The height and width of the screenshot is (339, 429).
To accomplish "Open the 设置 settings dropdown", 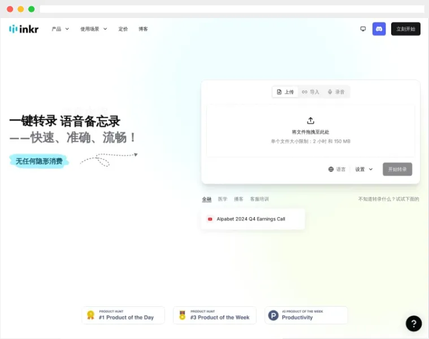I will pyautogui.click(x=363, y=169).
